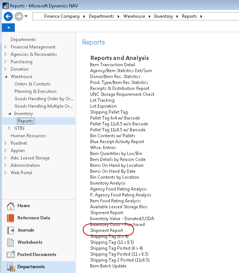
Task: Click the Departments icon at bottom
Action: pos(11,267)
